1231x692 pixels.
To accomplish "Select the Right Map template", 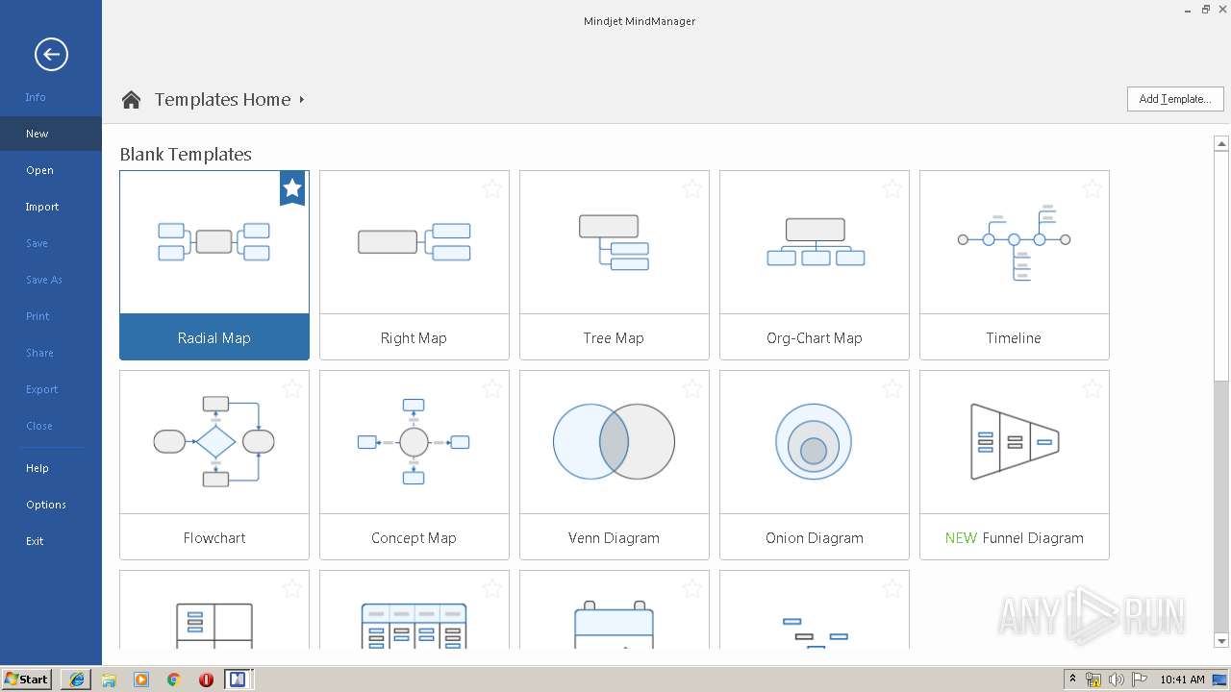I will point(415,265).
